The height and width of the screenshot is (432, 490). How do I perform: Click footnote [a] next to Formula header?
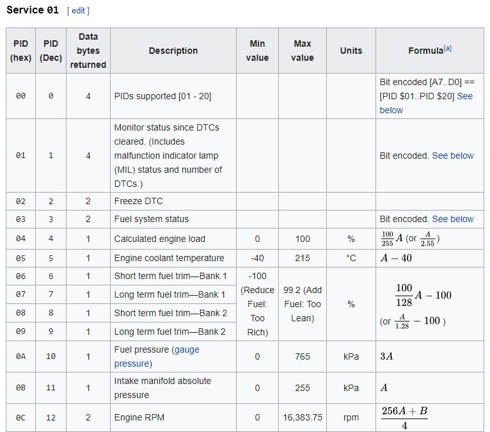click(x=448, y=49)
